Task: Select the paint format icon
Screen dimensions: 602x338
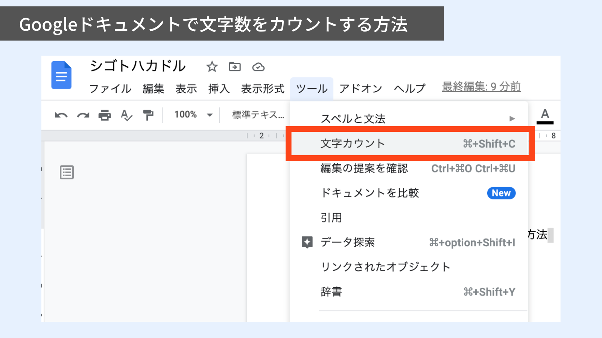Action: click(148, 115)
